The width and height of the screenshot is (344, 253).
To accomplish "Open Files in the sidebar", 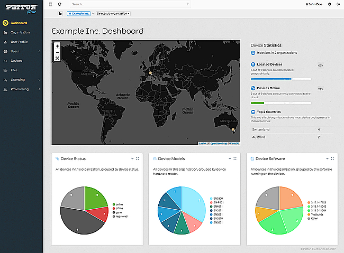I will [x=14, y=70].
